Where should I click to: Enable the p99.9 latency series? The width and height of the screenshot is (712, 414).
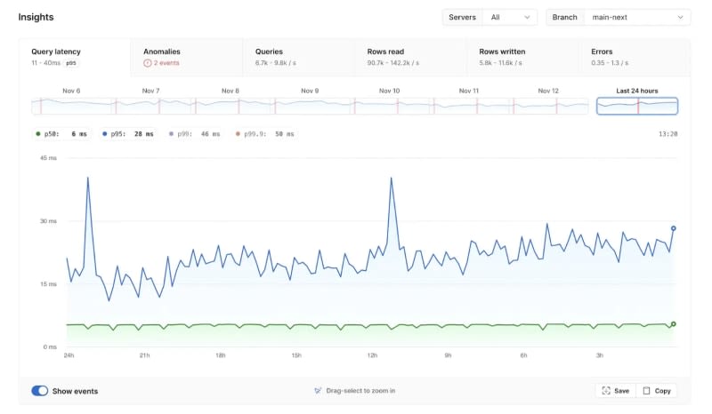coord(264,134)
